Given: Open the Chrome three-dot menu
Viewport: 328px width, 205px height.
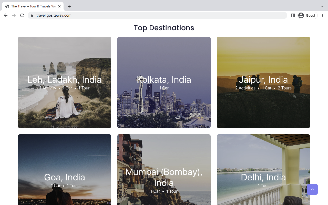Looking at the screenshot, I should click(x=322, y=15).
